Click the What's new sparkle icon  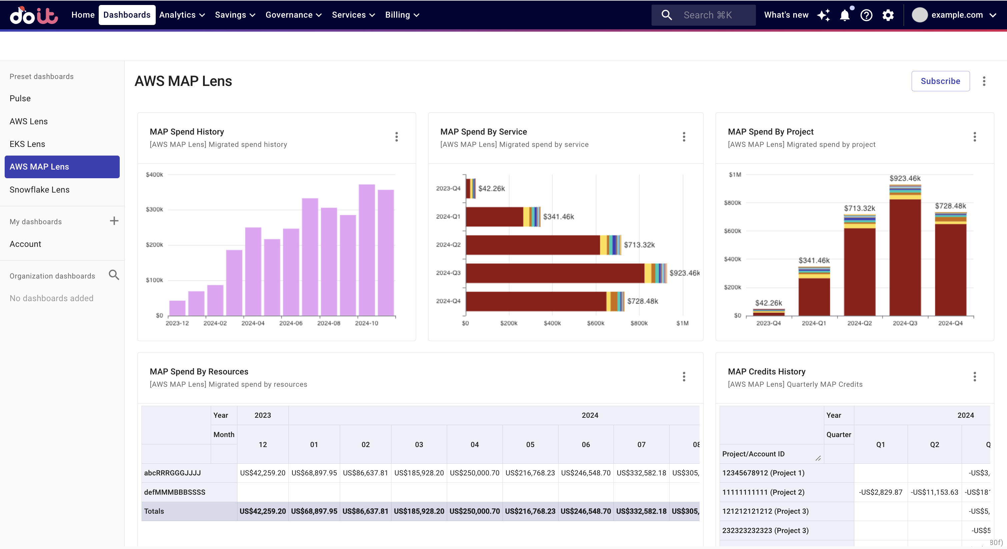click(x=823, y=15)
